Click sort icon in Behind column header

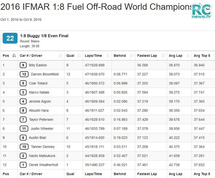coord(131,56)
